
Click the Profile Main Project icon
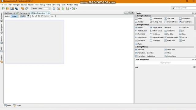point(73,9)
